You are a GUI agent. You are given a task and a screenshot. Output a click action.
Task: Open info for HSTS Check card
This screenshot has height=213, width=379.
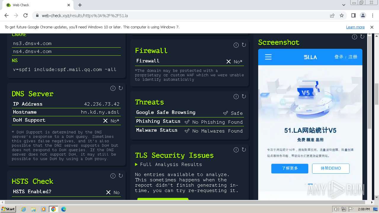coord(113,176)
